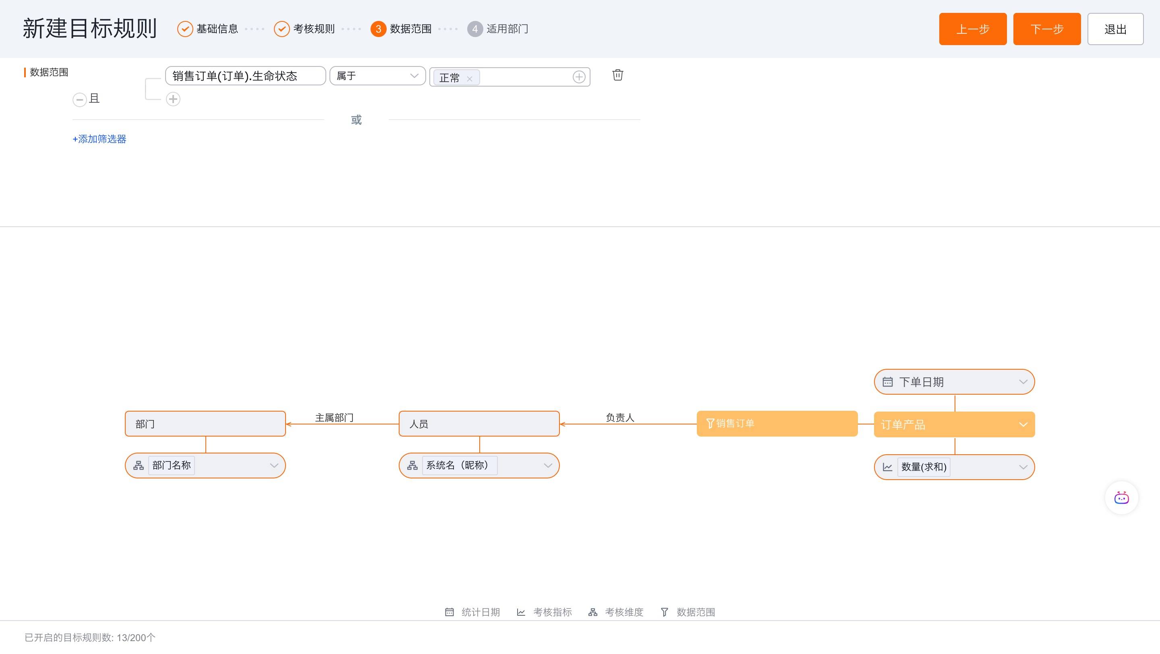This screenshot has width=1160, height=654.
Task: Click the calendar icon in 下单日期
Action: click(887, 382)
